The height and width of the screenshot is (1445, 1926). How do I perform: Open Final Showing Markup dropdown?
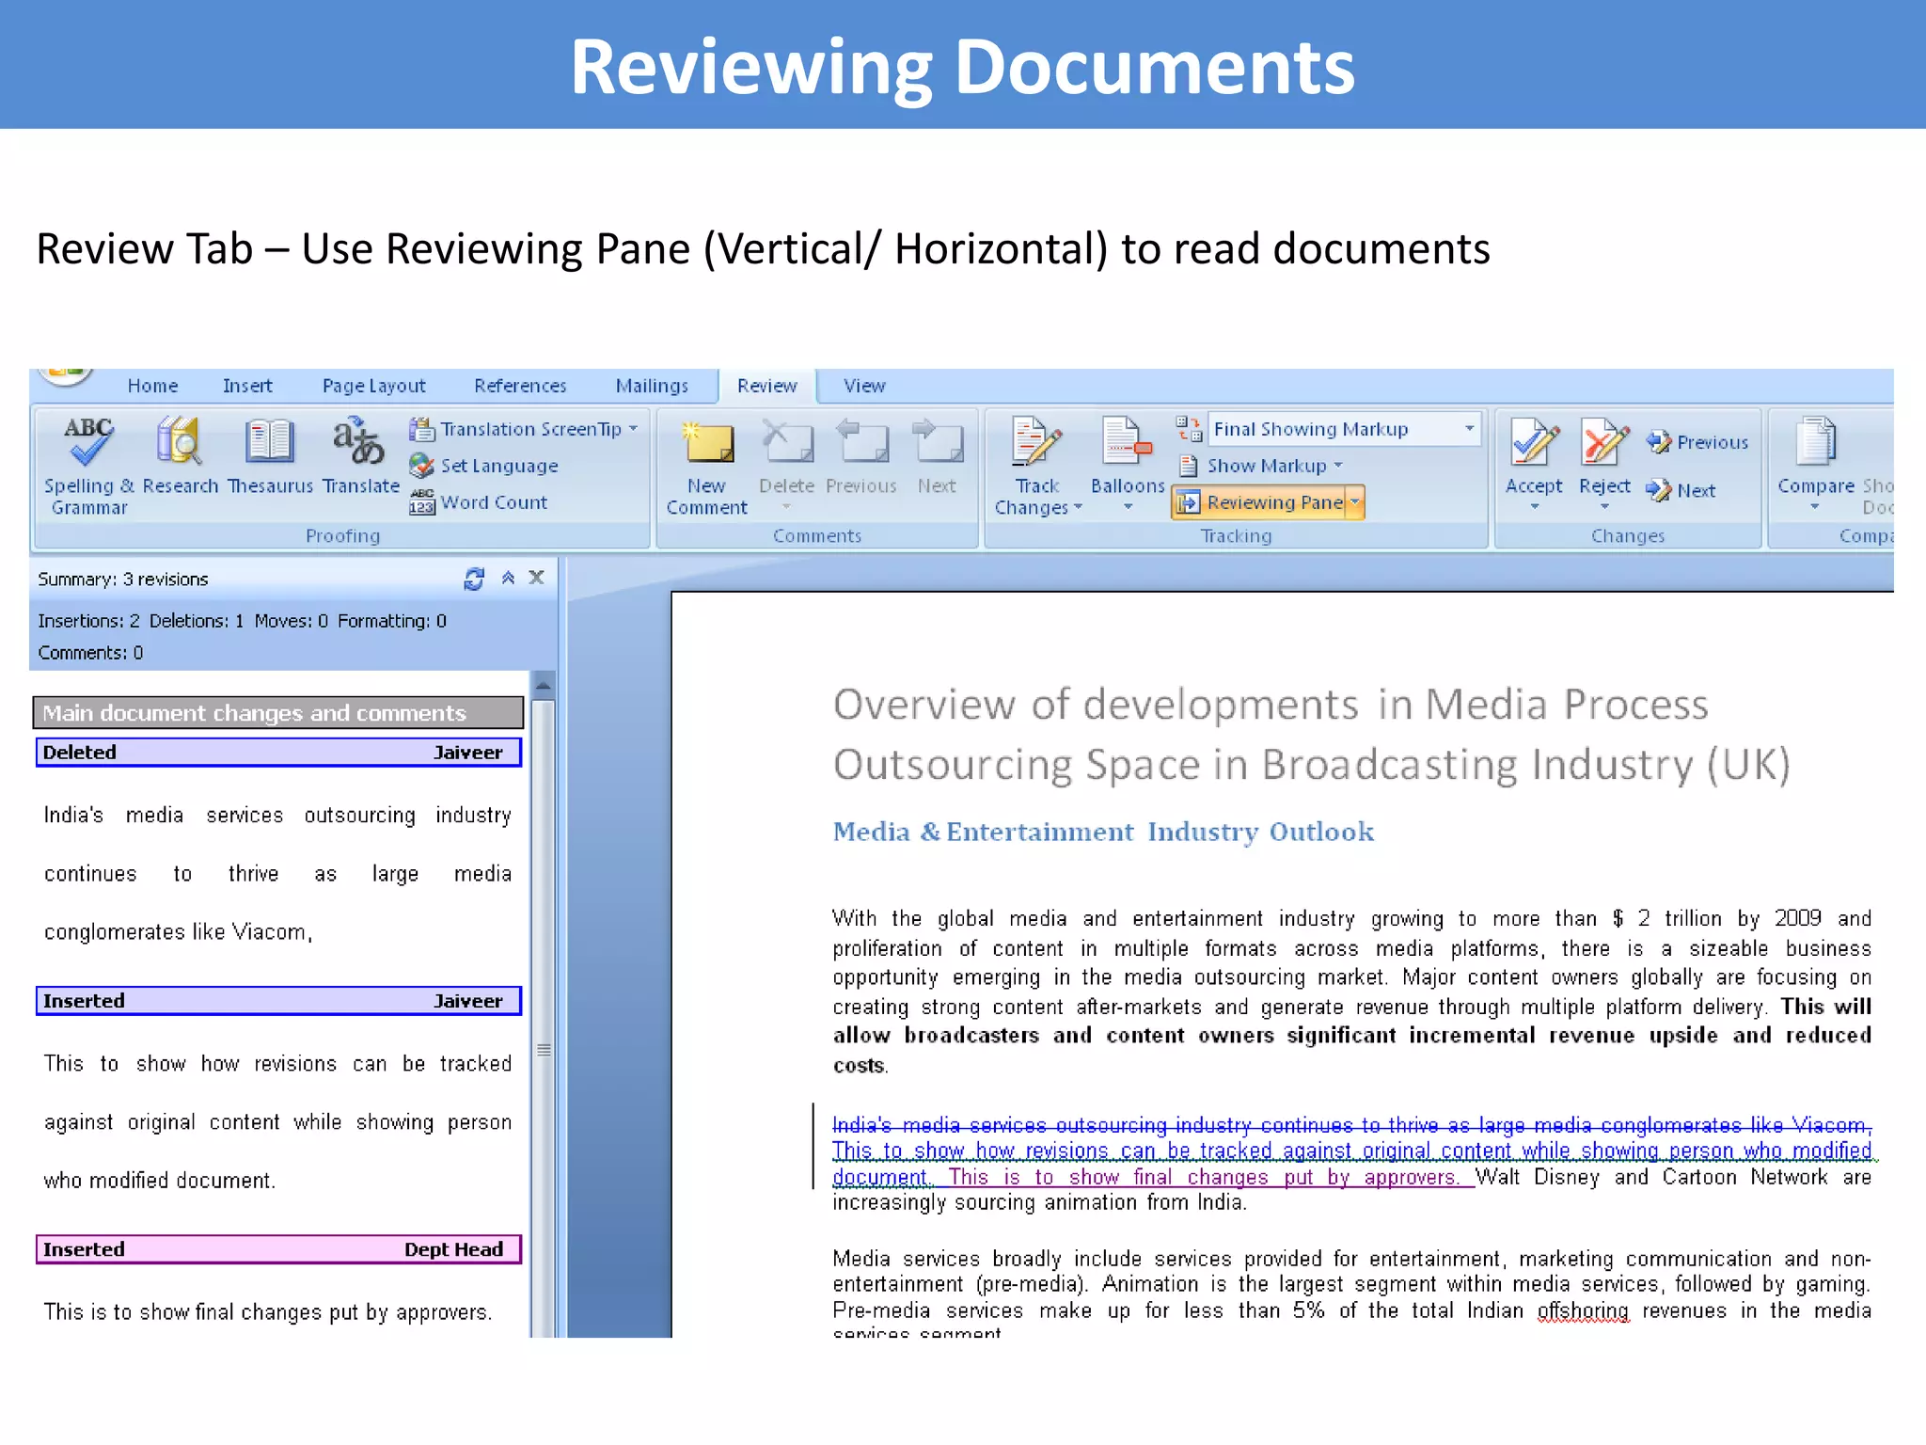click(x=1470, y=429)
